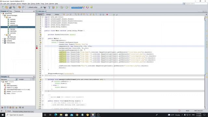
Task: Collapse the Main constructor fold at line 14
Action: tap(43, 38)
